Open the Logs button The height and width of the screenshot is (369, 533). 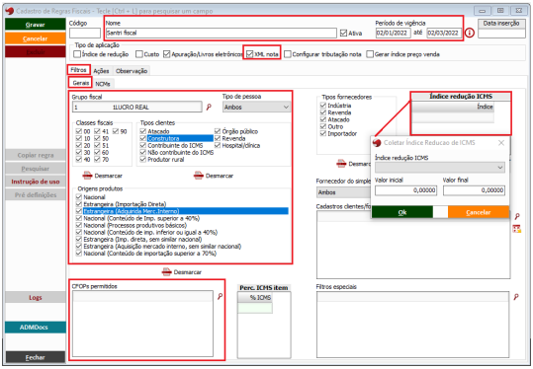click(36, 297)
